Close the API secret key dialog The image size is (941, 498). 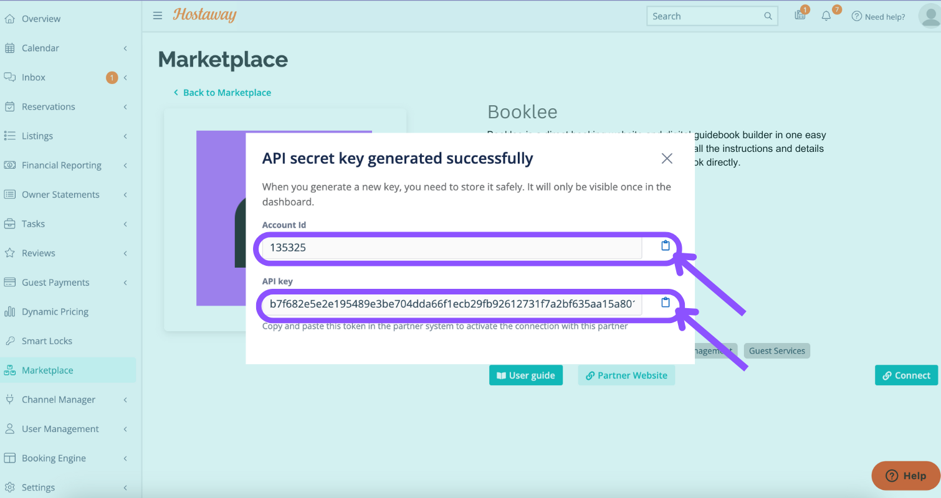tap(667, 159)
